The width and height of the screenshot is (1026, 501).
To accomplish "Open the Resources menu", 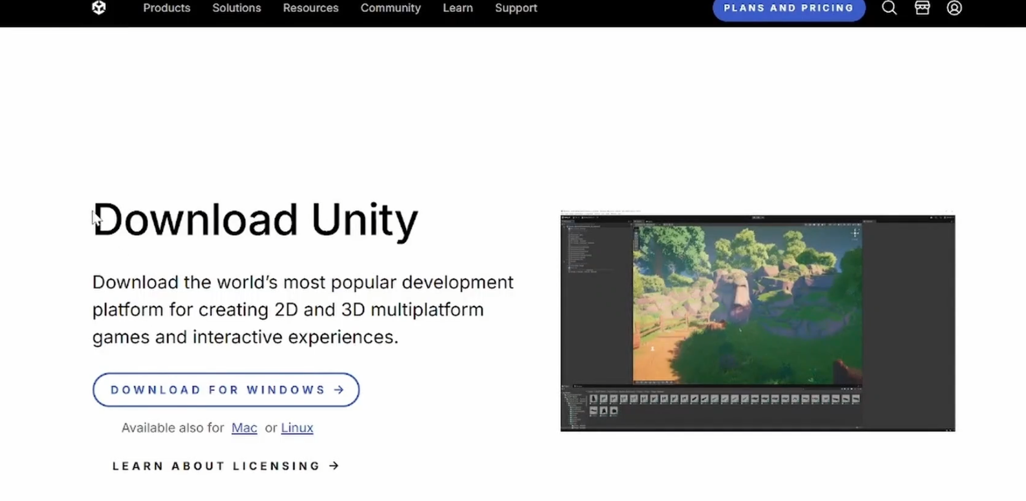I will click(x=310, y=8).
